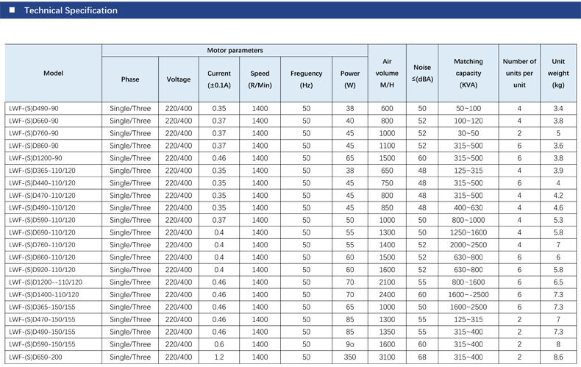Click the Speed (R/Min) column header

260,79
